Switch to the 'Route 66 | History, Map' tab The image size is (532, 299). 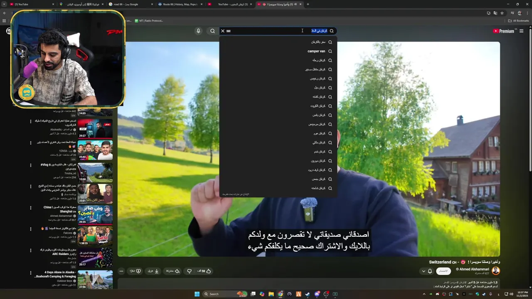click(180, 4)
